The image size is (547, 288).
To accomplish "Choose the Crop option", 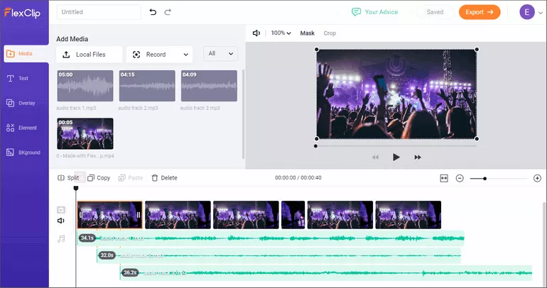I will (330, 33).
